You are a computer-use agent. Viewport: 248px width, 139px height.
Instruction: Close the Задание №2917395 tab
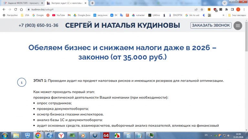point(42,3)
